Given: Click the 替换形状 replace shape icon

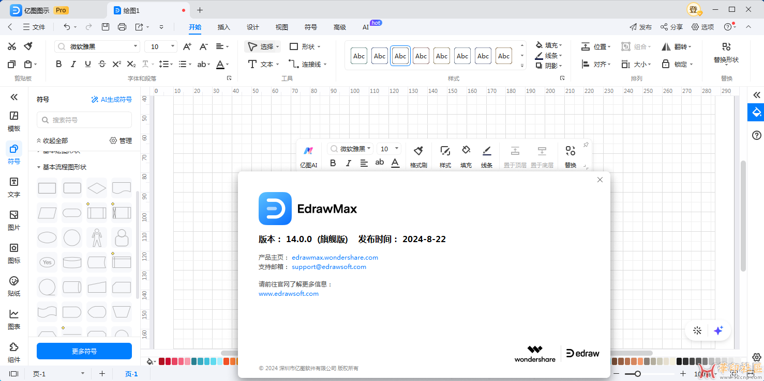Looking at the screenshot, I should click(726, 52).
